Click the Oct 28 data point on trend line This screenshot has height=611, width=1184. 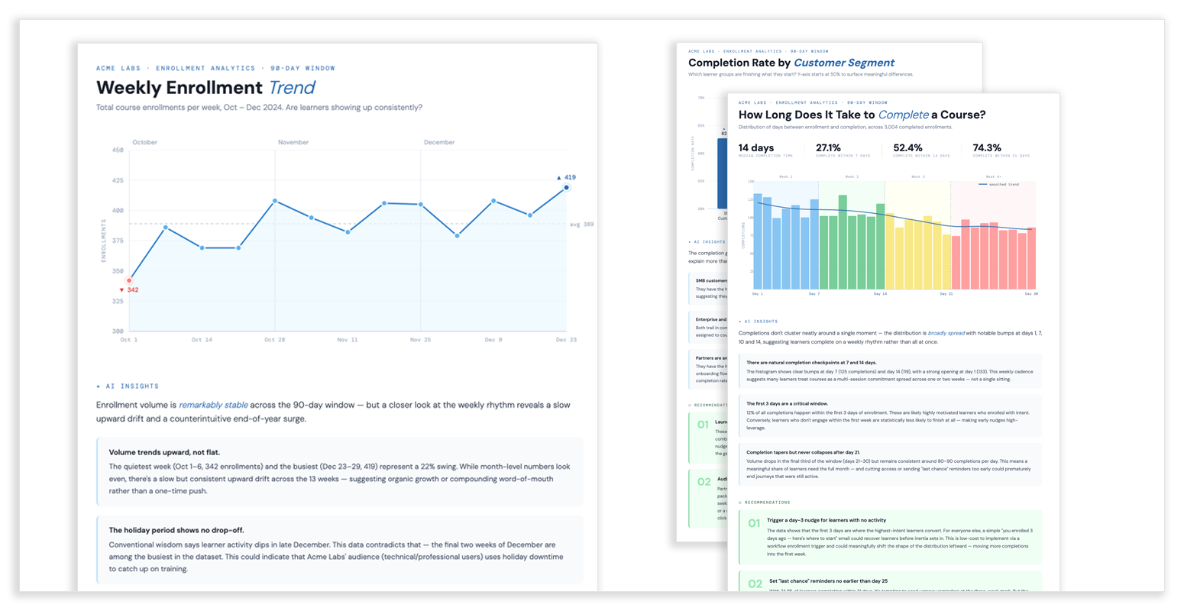(275, 201)
